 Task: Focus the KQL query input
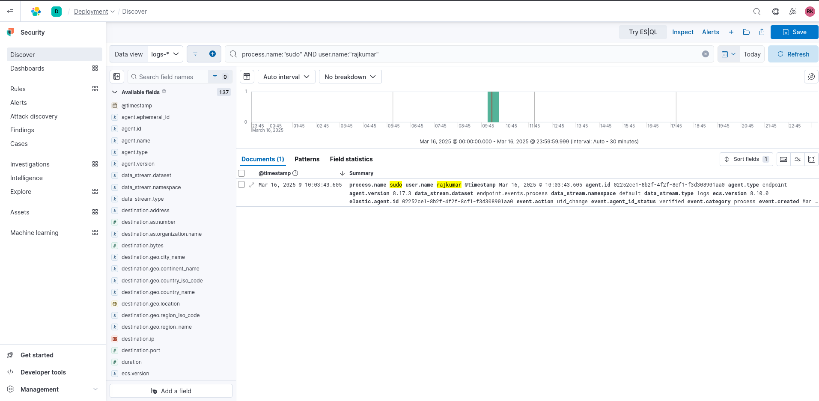pos(469,54)
